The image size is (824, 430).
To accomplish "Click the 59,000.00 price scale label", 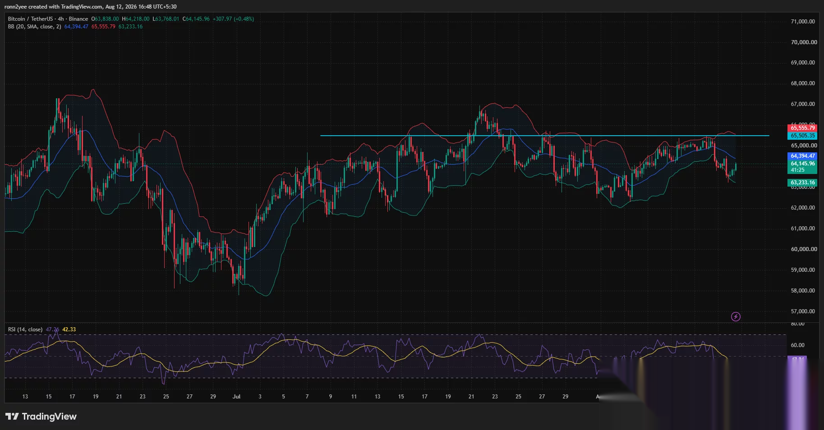I will pos(803,270).
